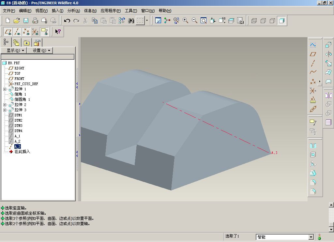
Task: Zoom out using the magnifier minus icon
Action: (x=194, y=21)
